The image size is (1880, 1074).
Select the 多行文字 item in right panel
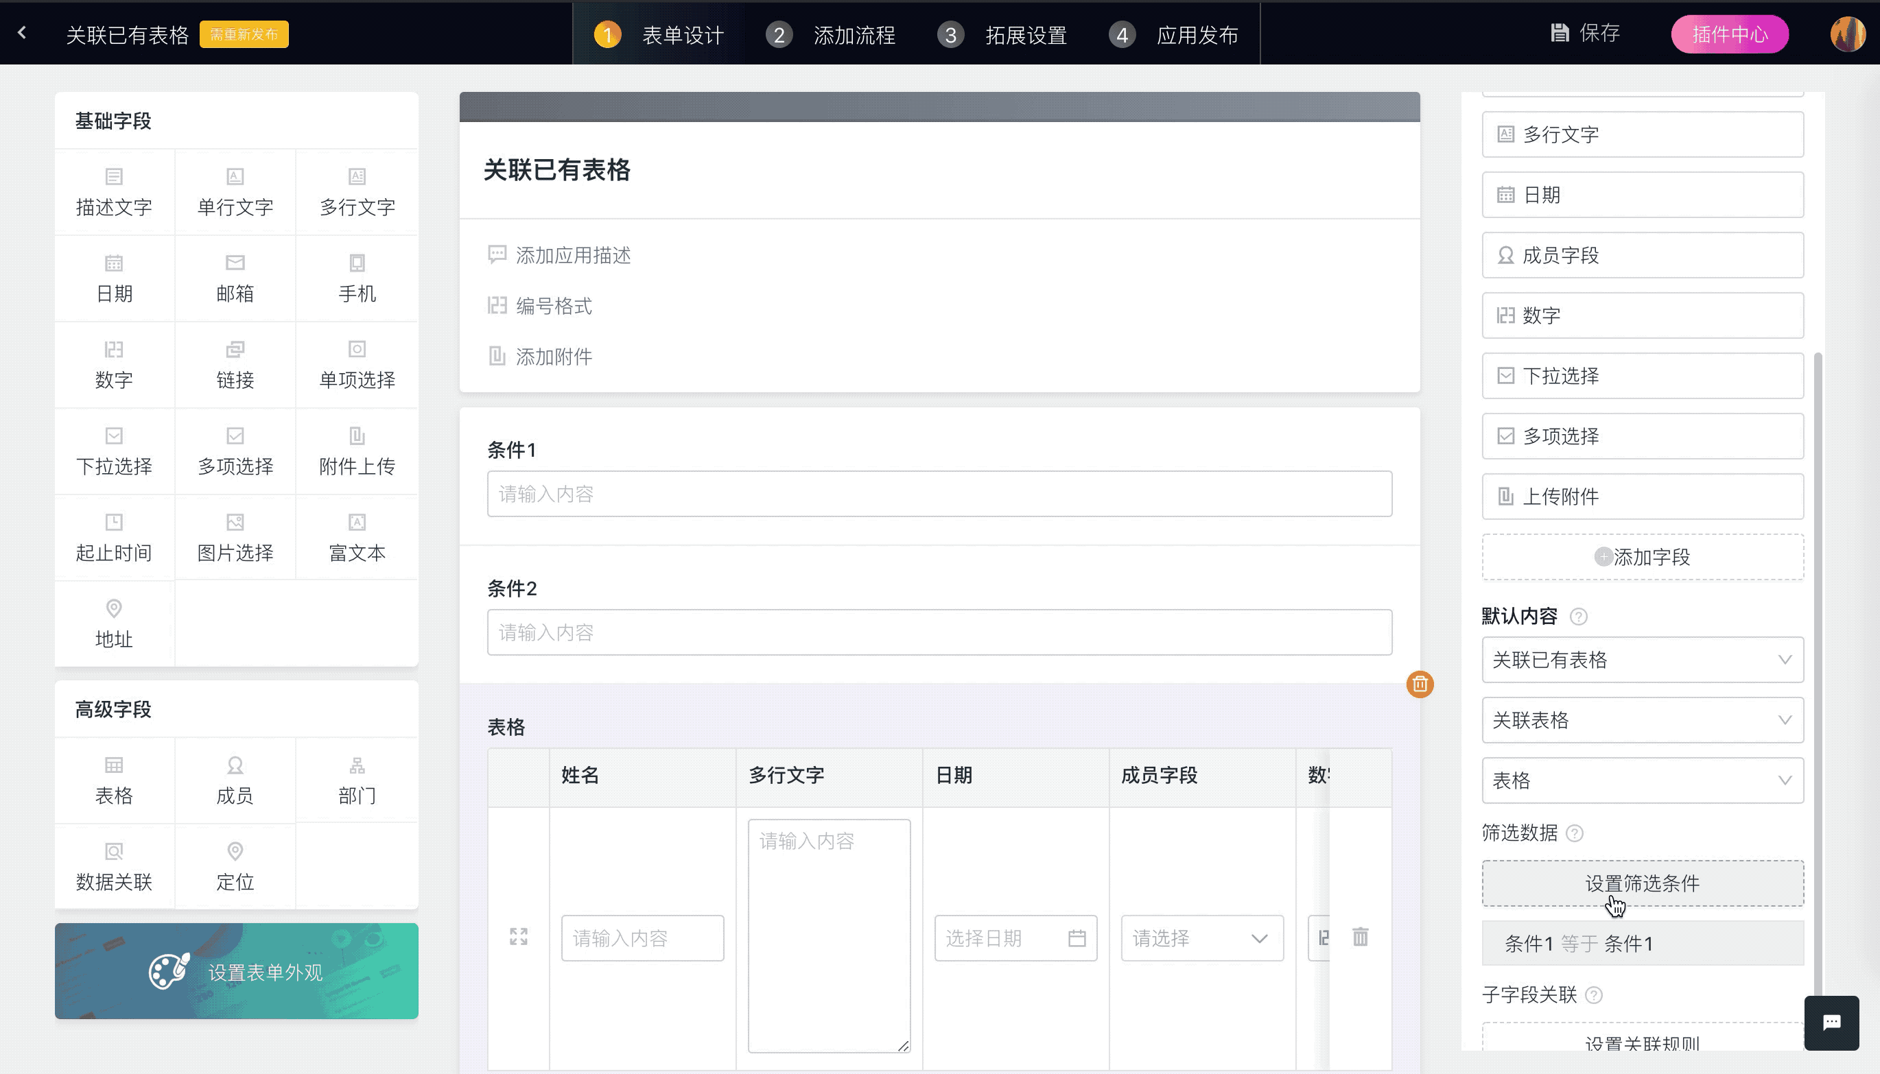[1643, 134]
